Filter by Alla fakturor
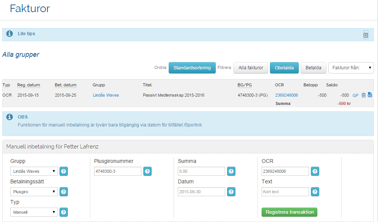This screenshot has width=378, height=222. tap(251, 68)
